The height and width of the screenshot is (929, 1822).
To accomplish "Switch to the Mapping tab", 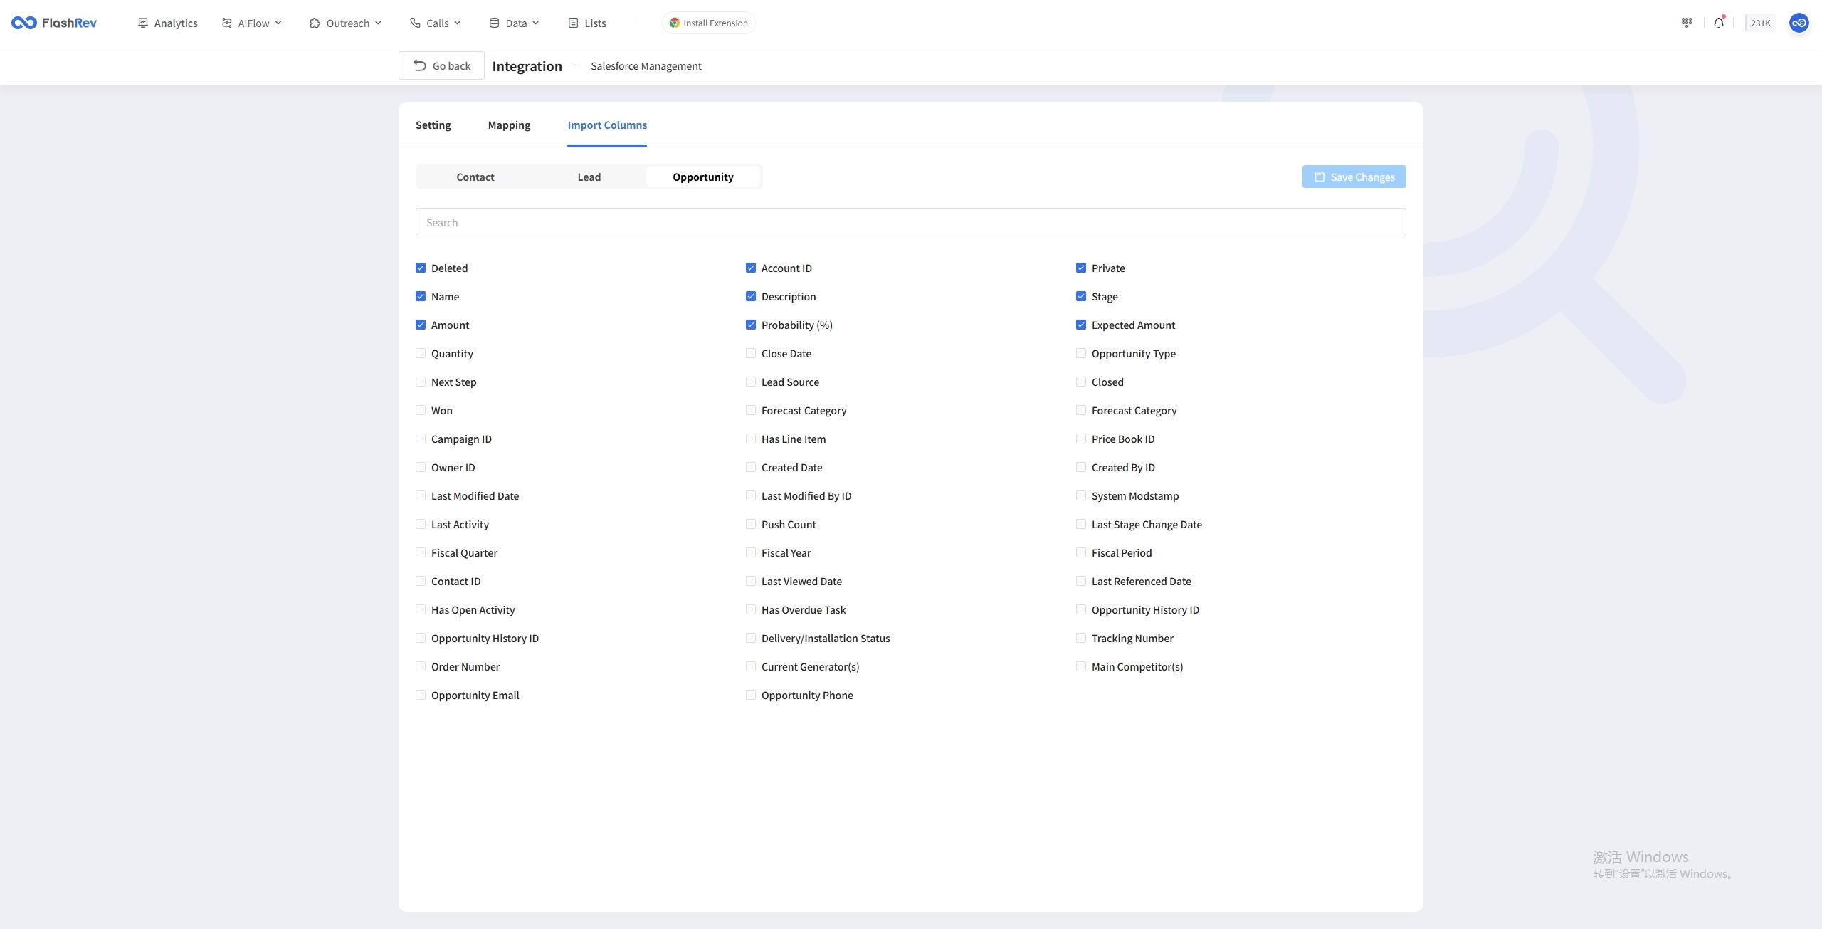I will click(509, 125).
